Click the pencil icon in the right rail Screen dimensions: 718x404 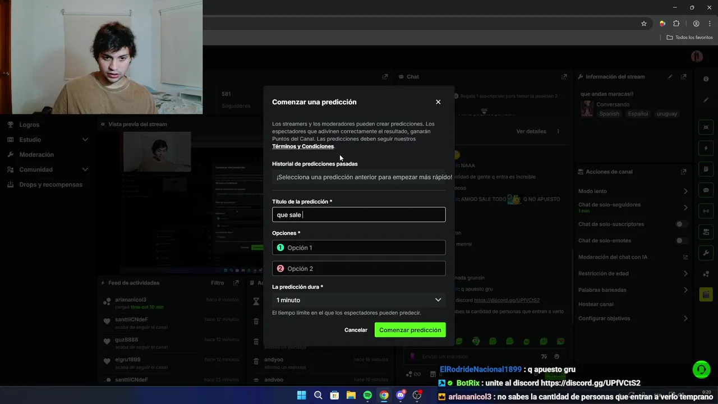click(x=706, y=100)
